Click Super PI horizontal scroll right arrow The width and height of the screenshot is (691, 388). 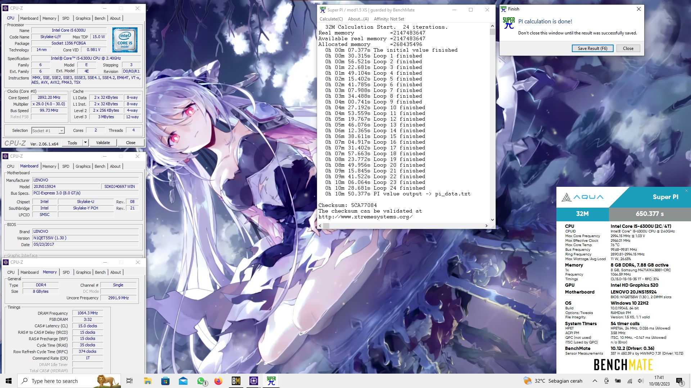pos(487,226)
